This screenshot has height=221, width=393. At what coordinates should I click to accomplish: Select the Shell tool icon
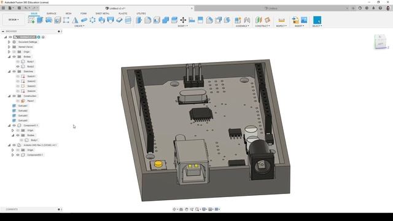(x=157, y=20)
